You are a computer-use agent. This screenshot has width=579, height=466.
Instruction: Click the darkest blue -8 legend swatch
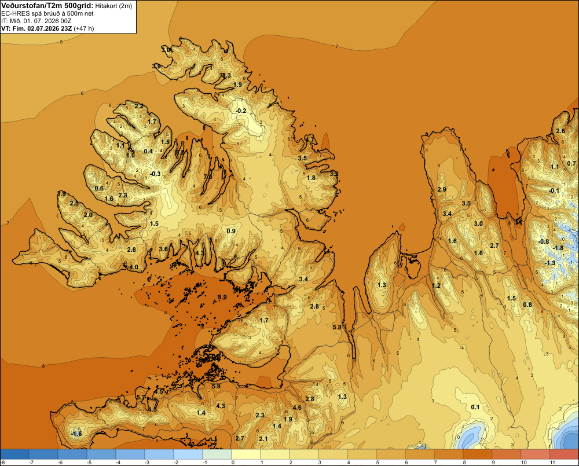(14, 454)
